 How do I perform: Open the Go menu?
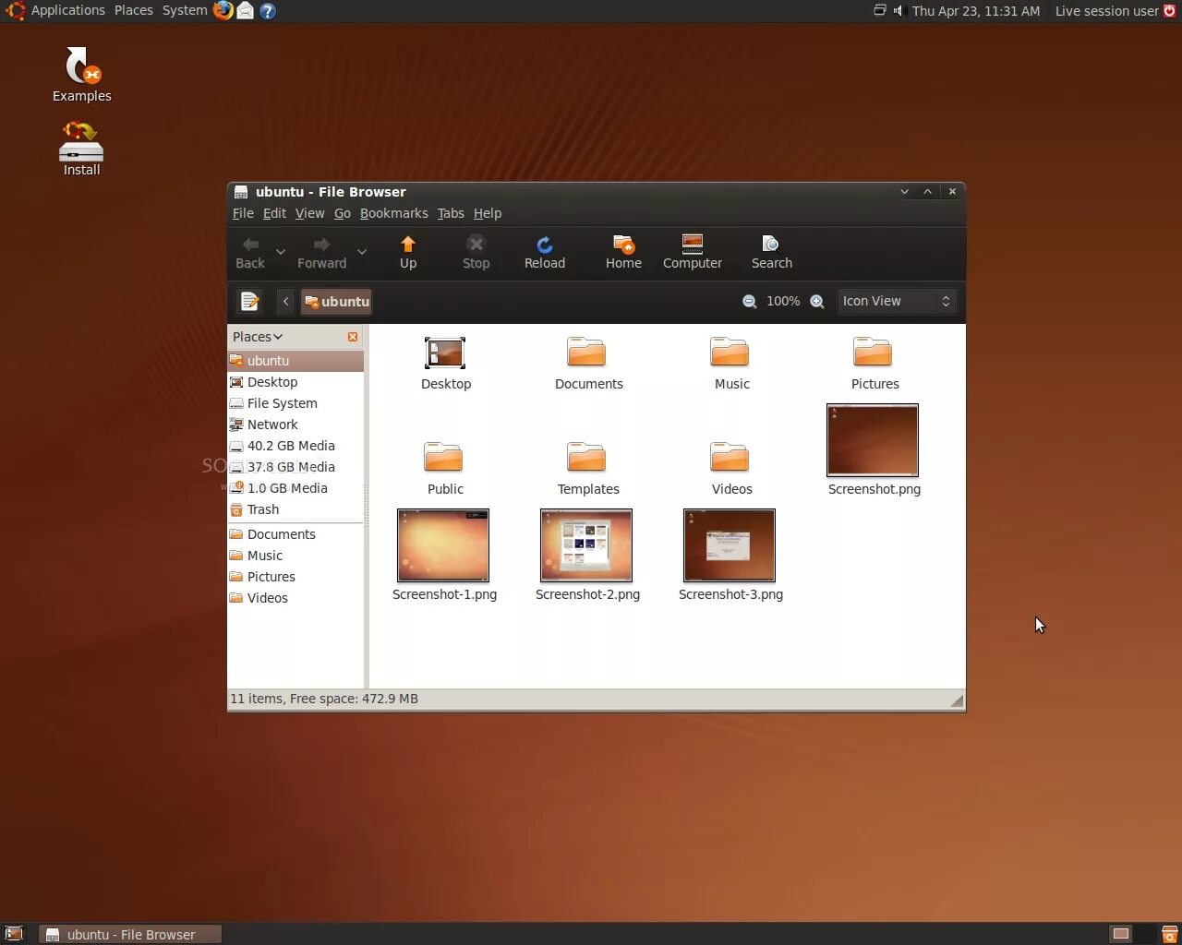343,213
